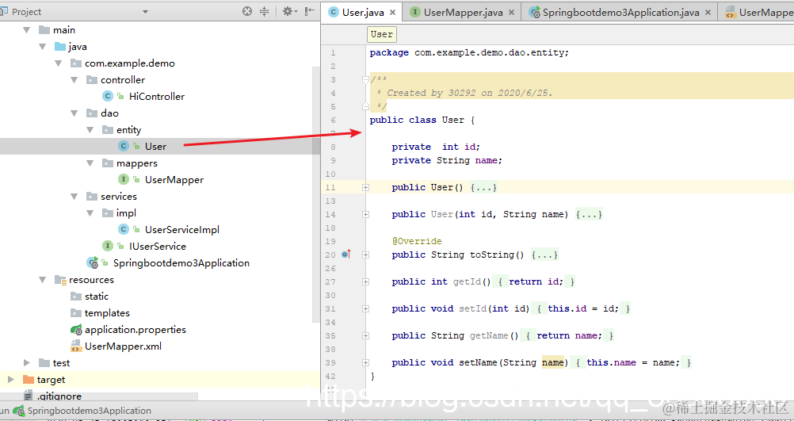Screen dimensions: 794x421
Task: Select UserServiceImpl class in tree
Action: coord(181,230)
